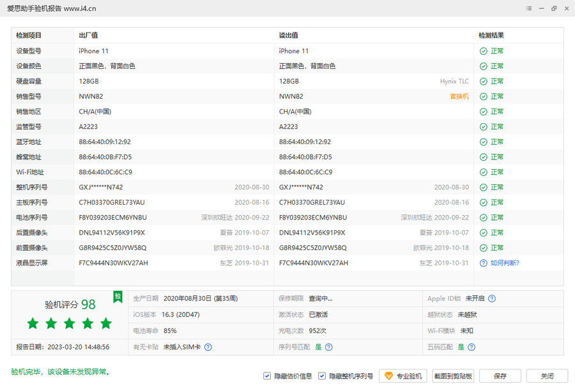Click green check icon in 电池序列号 row
This screenshot has height=391, width=575.
[x=484, y=218]
